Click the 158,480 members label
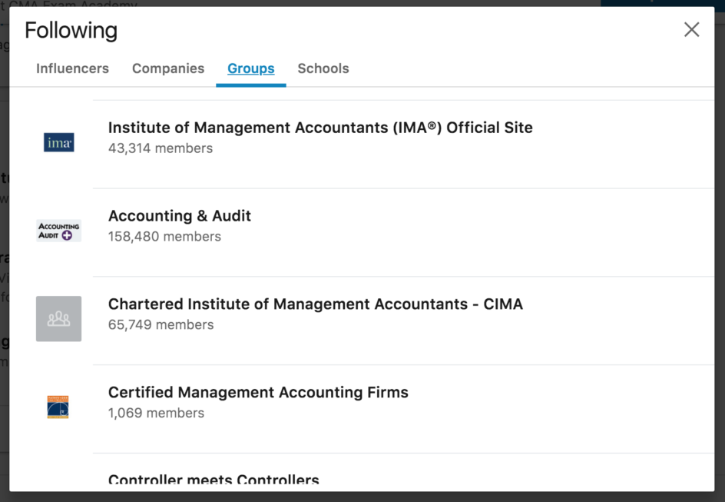725x502 pixels. tap(163, 237)
